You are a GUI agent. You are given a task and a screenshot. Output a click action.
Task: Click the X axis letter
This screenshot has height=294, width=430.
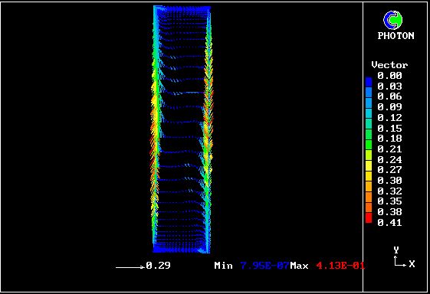tap(412, 264)
